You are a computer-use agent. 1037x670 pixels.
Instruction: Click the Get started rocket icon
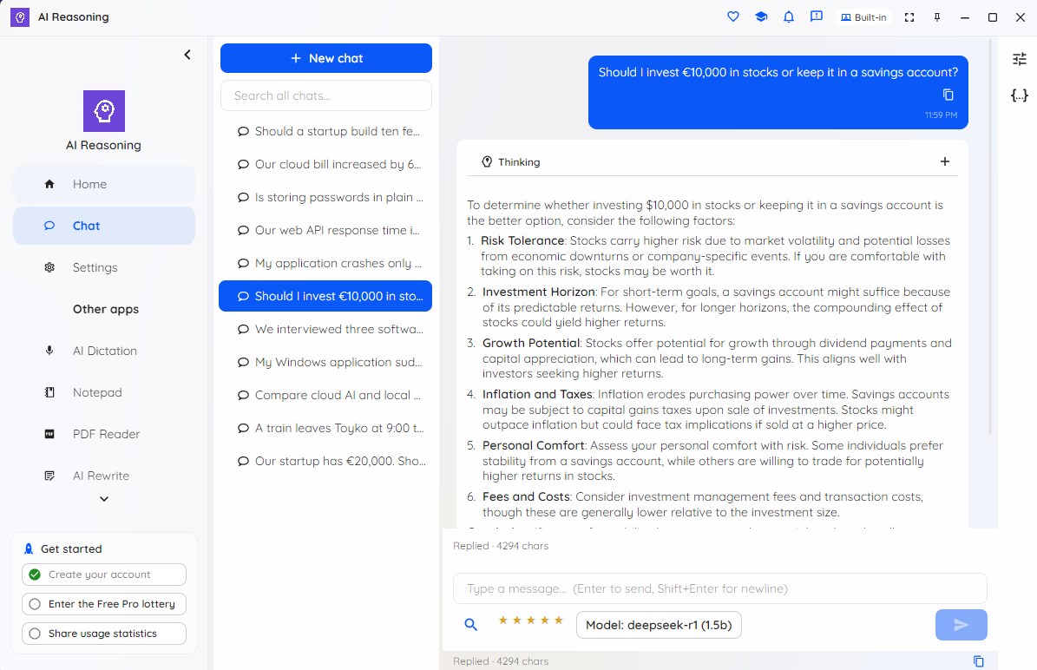[x=29, y=549]
